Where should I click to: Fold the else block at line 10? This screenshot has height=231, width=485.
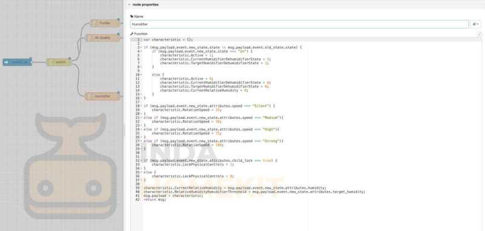pyautogui.click(x=141, y=75)
